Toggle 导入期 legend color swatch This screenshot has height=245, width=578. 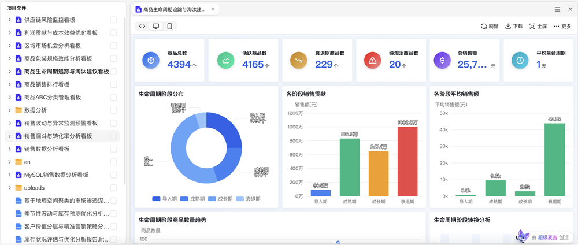pyautogui.click(x=156, y=199)
